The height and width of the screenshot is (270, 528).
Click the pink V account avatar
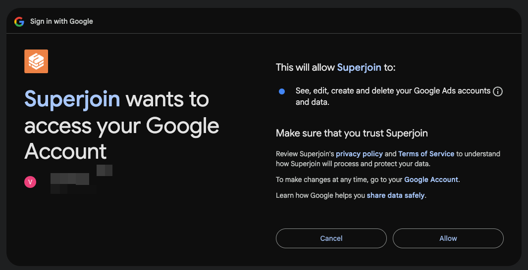point(30,182)
